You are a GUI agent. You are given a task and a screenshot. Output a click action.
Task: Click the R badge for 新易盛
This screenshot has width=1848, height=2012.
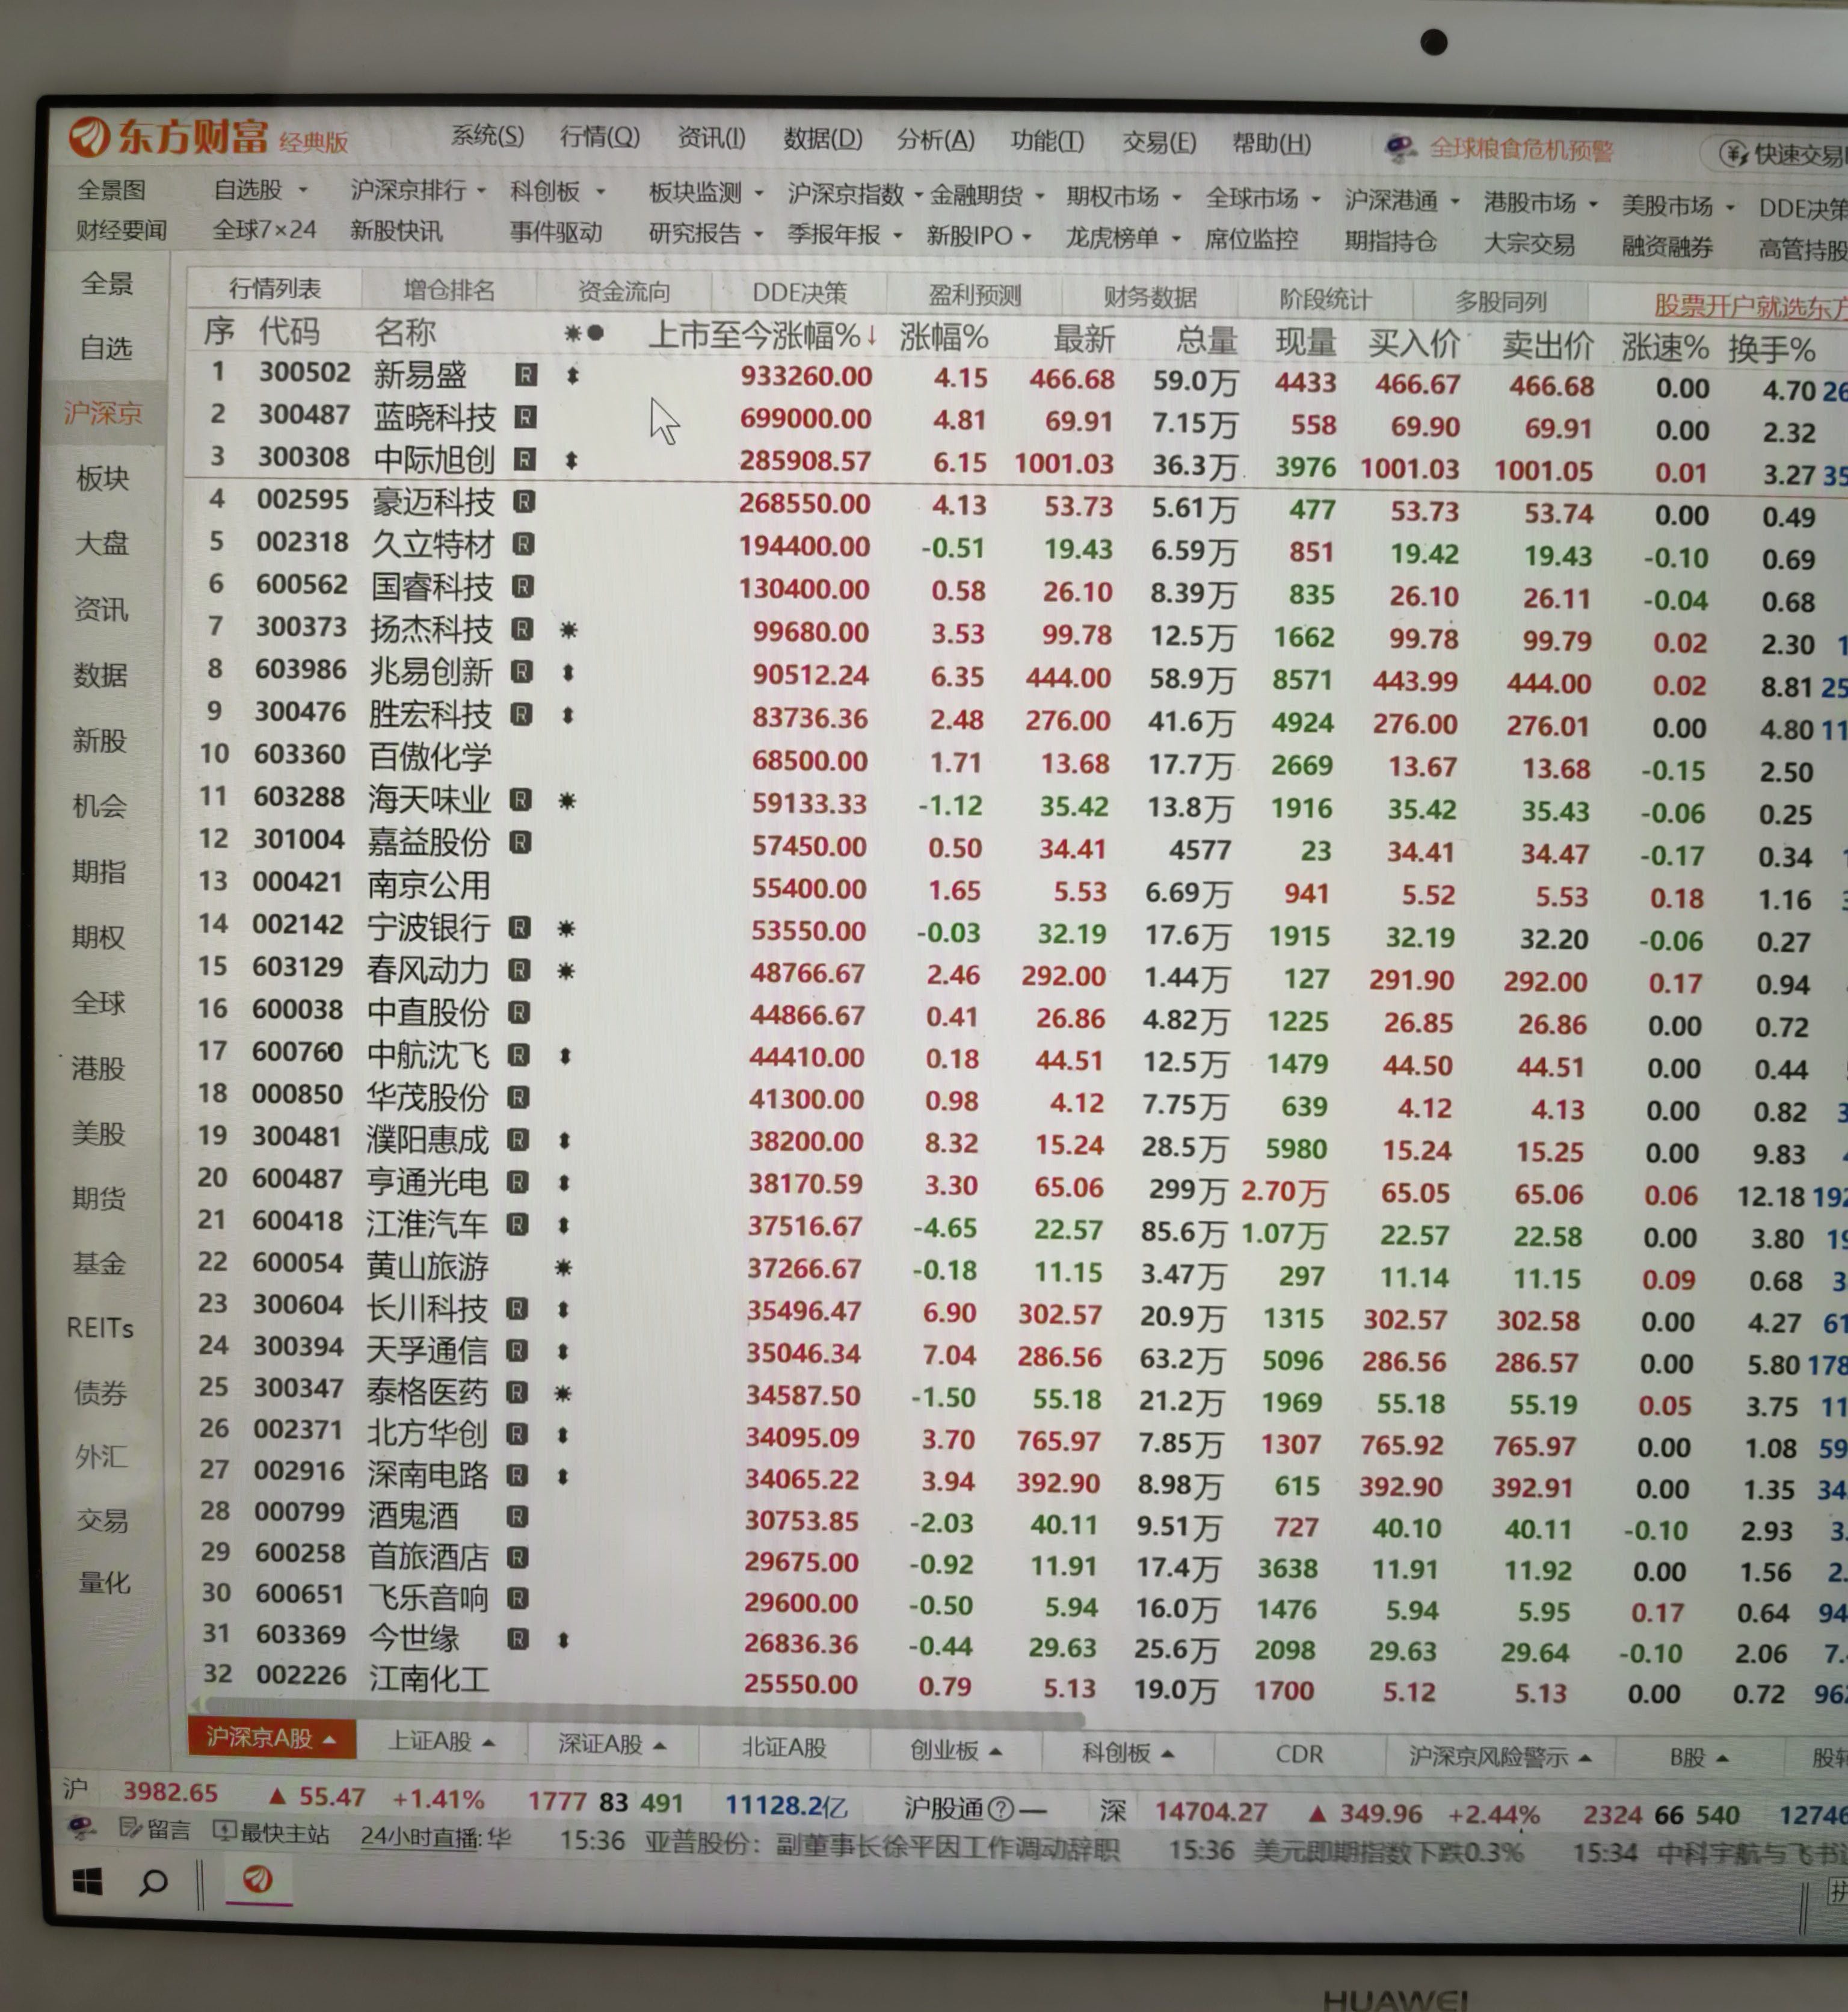526,375
